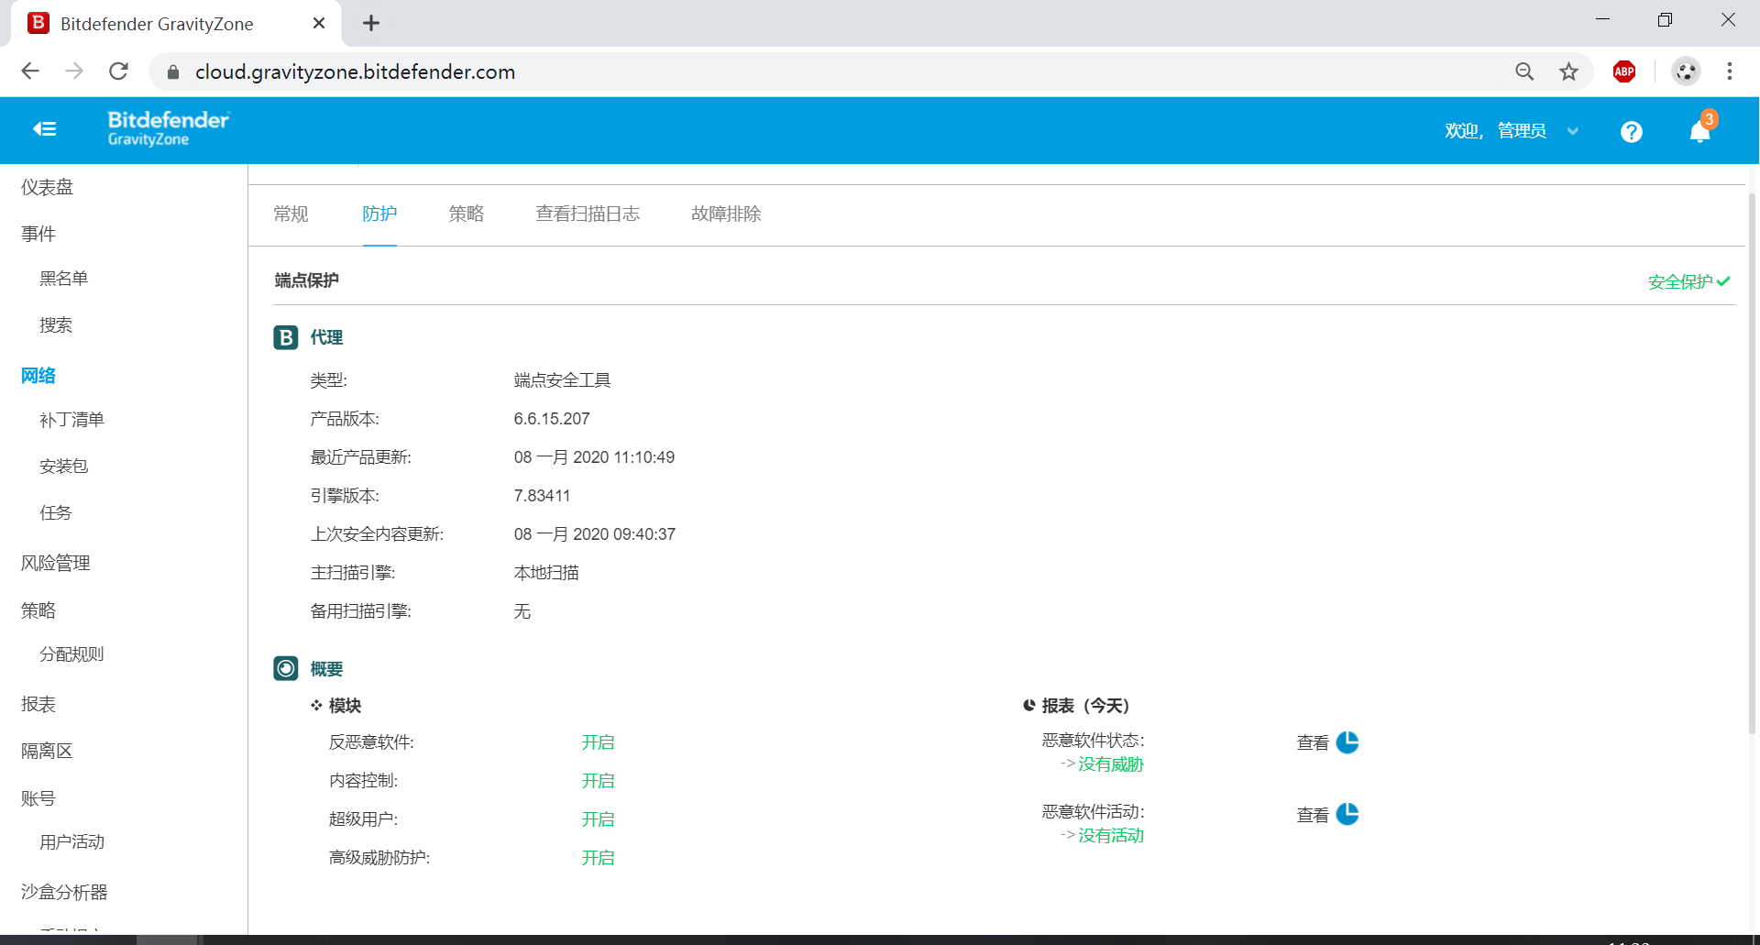Click the 没有威胁 link

(x=1111, y=764)
